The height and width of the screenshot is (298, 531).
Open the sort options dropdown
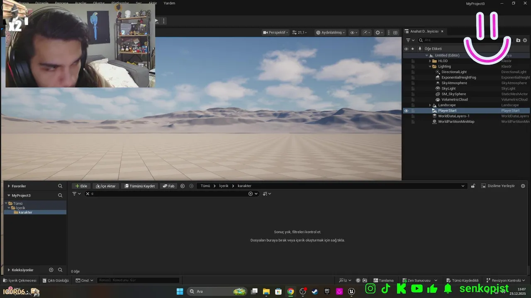click(267, 194)
